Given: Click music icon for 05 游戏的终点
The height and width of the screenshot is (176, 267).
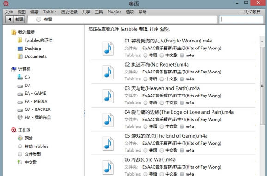Looking at the screenshot, I should (x=108, y=144).
